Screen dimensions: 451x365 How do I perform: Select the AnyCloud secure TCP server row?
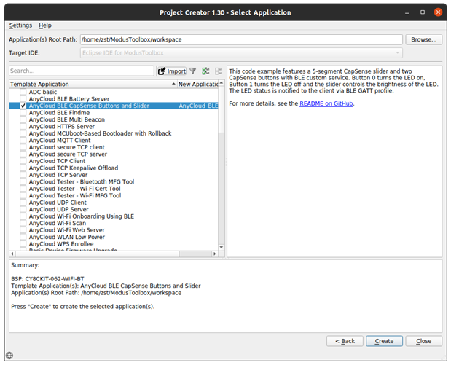click(114, 154)
